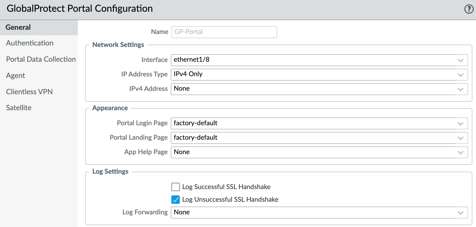Open the help icon in dialog header

coord(469,9)
